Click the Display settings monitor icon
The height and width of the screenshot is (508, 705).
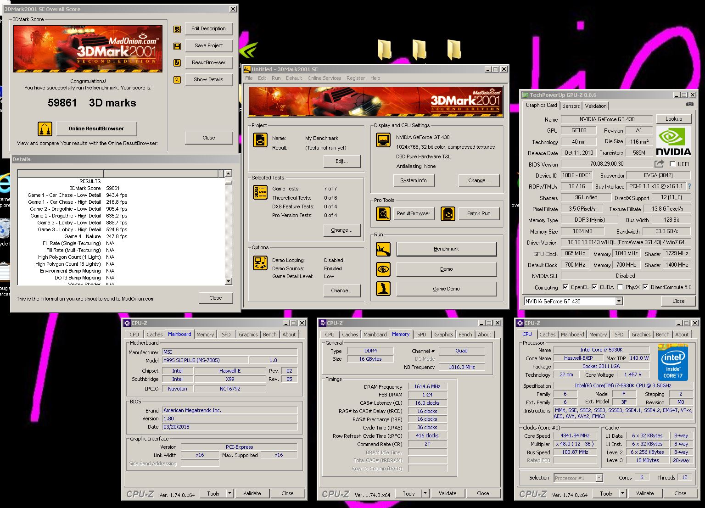(x=383, y=140)
